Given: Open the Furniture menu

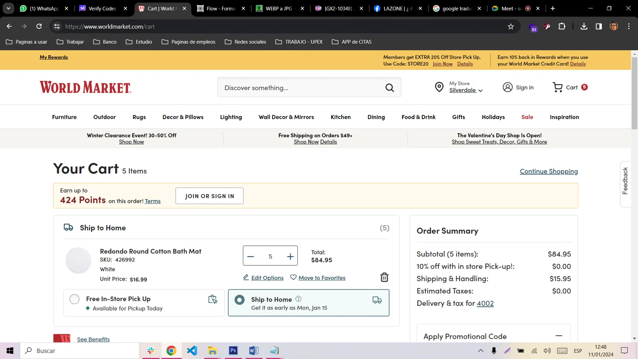Looking at the screenshot, I should 64,117.
